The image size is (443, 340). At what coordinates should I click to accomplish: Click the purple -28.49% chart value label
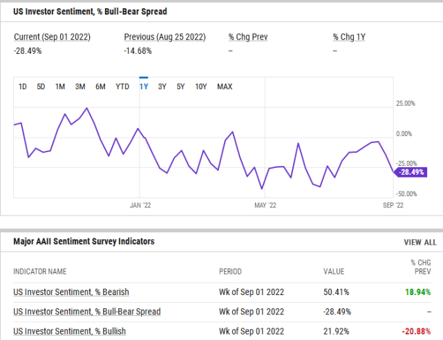409,172
